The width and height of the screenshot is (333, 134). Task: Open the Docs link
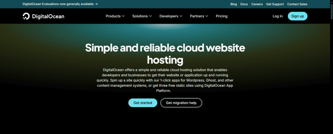coord(244,4)
